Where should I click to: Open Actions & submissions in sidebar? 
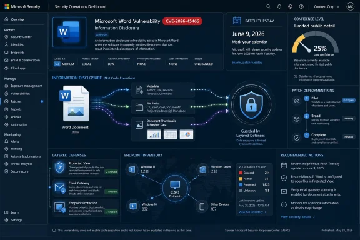pos(22,156)
